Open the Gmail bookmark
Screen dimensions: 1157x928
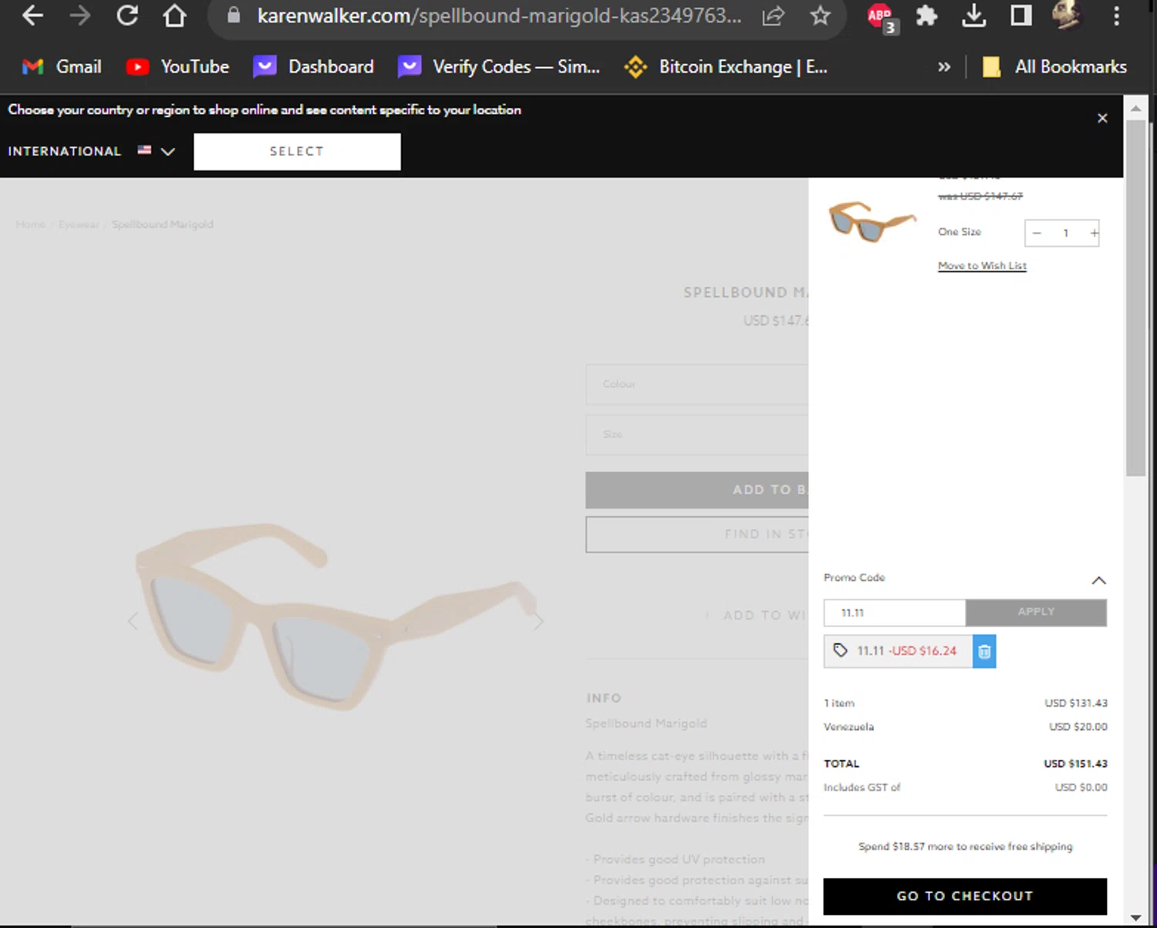click(x=62, y=67)
